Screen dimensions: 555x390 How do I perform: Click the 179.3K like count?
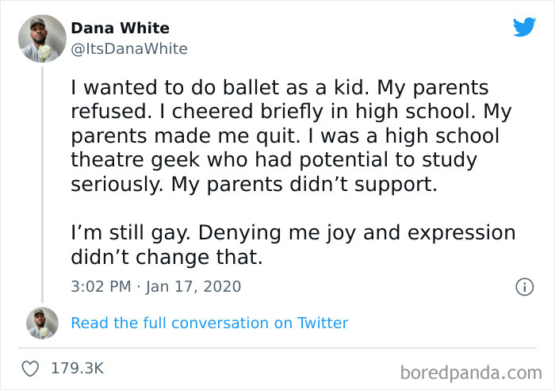click(x=77, y=369)
